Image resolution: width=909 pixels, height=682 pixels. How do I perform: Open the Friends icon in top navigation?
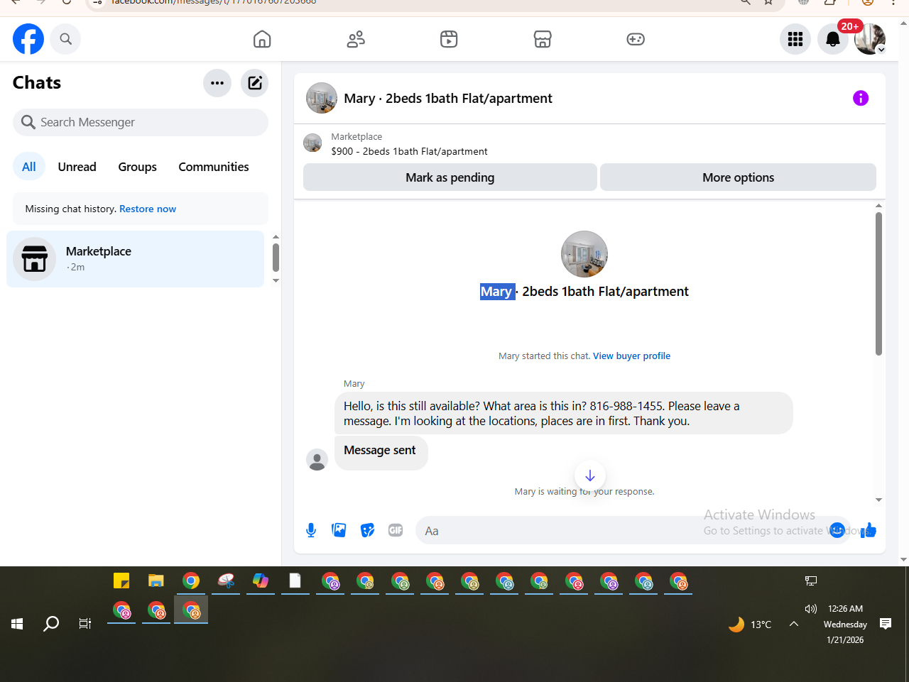tap(356, 39)
